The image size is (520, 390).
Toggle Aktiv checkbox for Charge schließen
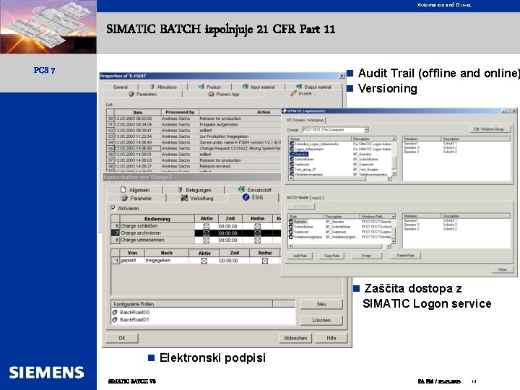[206, 226]
